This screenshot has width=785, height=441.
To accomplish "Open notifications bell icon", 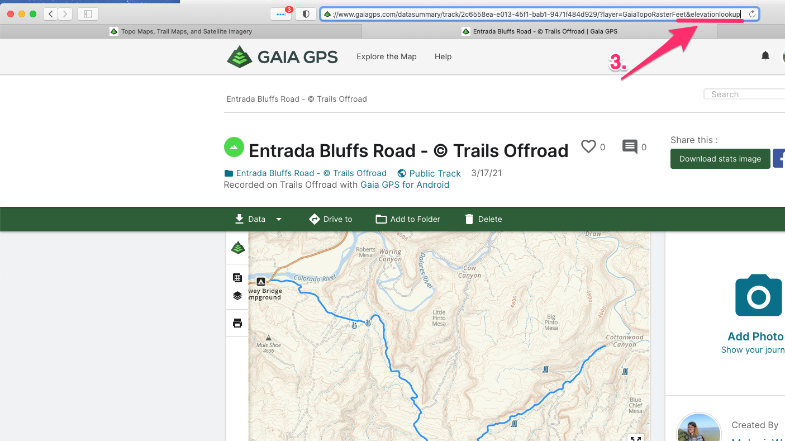I will pyautogui.click(x=765, y=56).
